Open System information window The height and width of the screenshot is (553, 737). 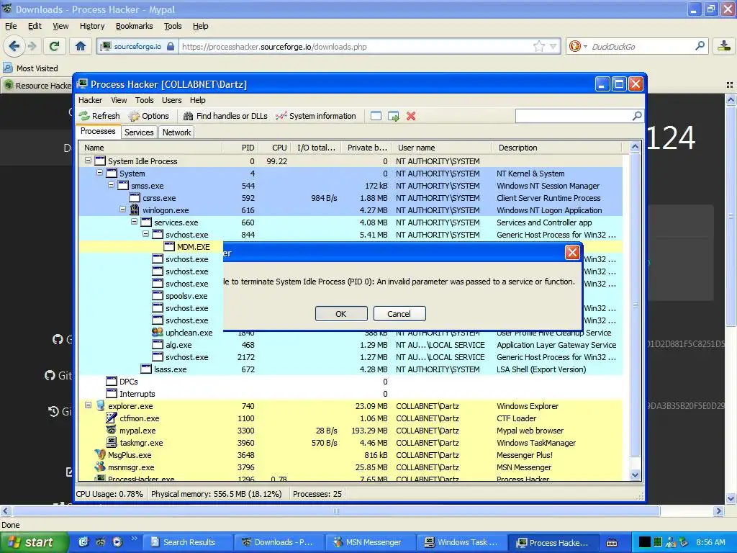pyautogui.click(x=316, y=116)
